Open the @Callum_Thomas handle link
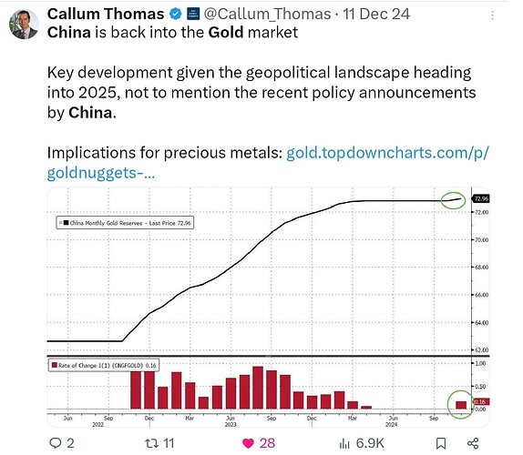 click(x=267, y=14)
